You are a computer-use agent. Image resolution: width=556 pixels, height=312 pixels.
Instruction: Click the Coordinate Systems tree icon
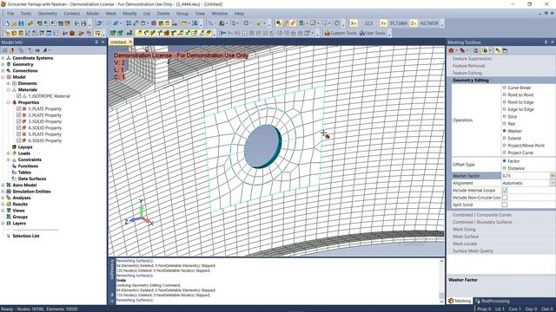point(9,58)
